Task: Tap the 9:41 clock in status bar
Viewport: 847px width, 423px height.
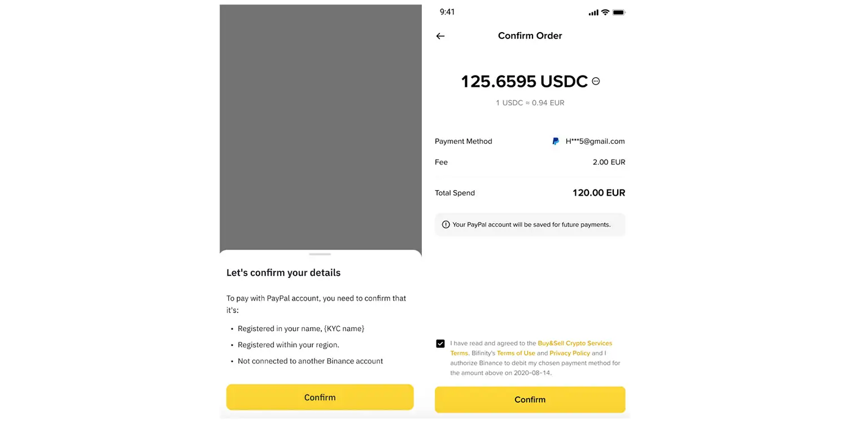Action: pyautogui.click(x=447, y=12)
